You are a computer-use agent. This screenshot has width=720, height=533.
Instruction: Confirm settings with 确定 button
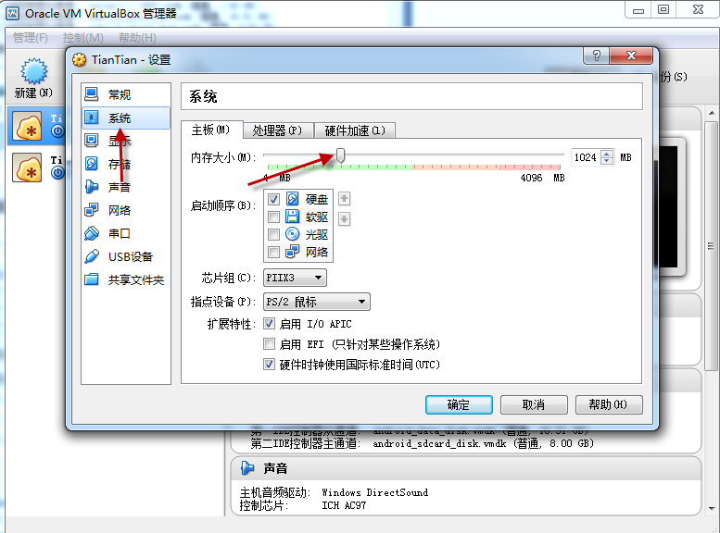point(459,404)
